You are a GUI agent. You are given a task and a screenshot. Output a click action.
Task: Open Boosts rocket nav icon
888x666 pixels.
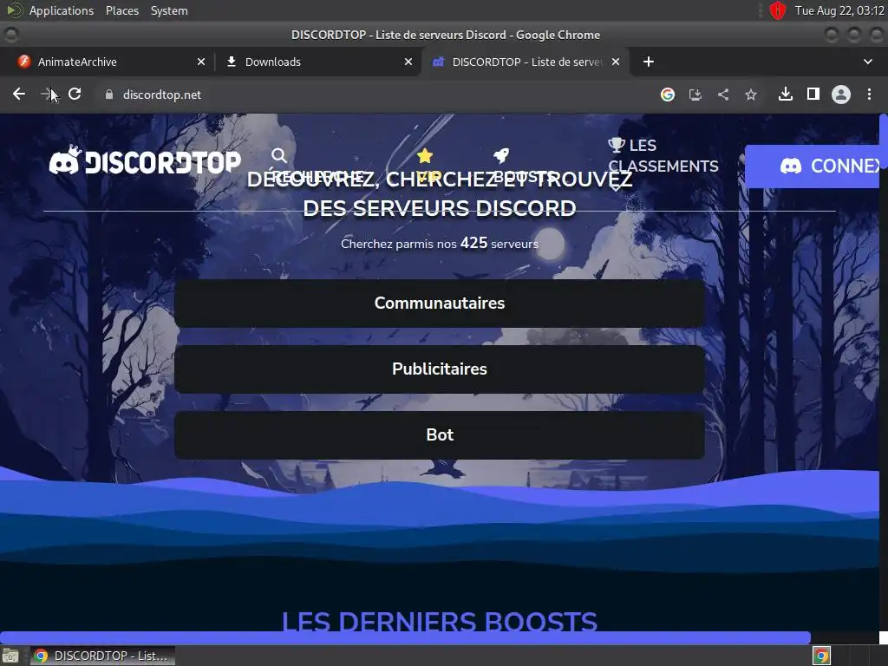[x=501, y=155]
